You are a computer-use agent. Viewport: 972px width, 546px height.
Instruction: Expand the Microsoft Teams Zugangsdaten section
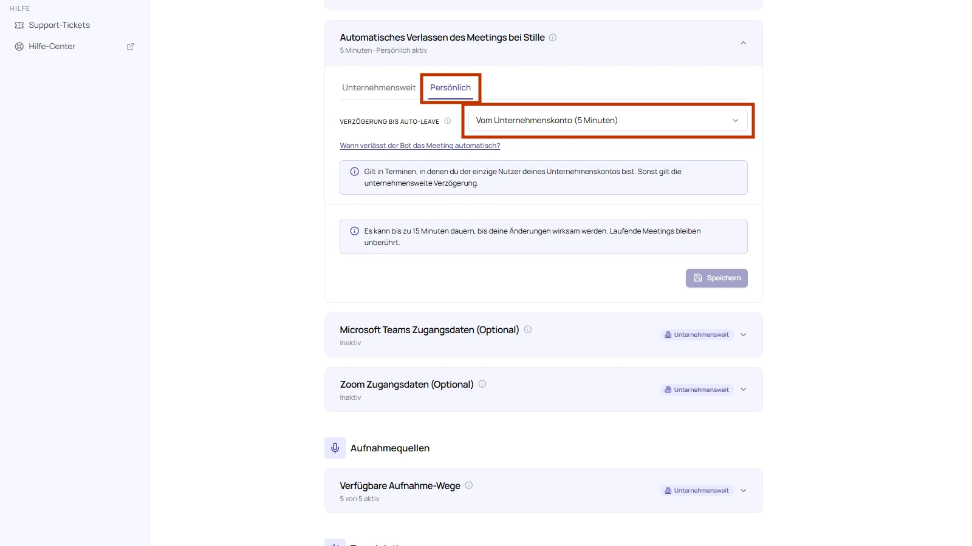click(743, 335)
